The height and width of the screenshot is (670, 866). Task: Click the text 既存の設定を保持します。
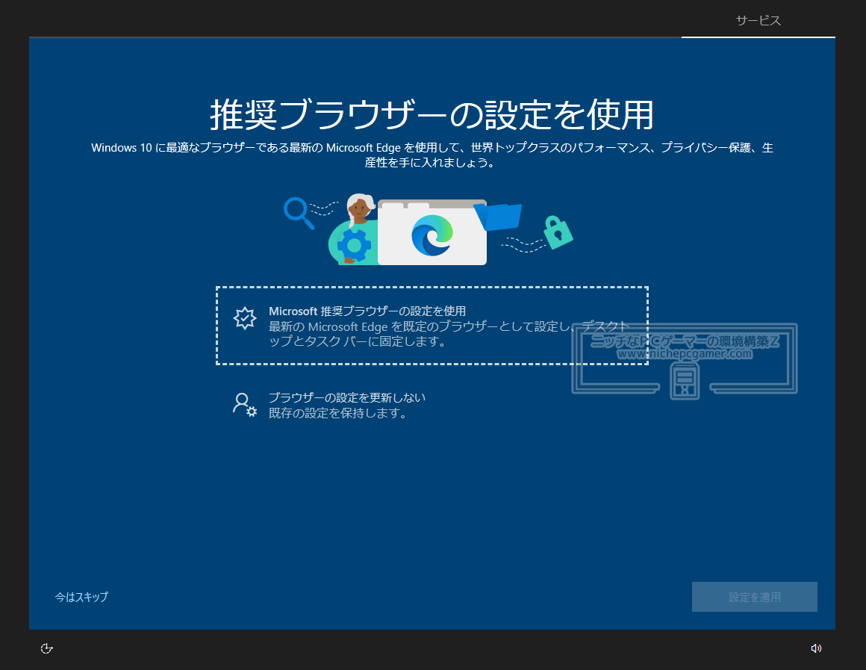click(338, 413)
